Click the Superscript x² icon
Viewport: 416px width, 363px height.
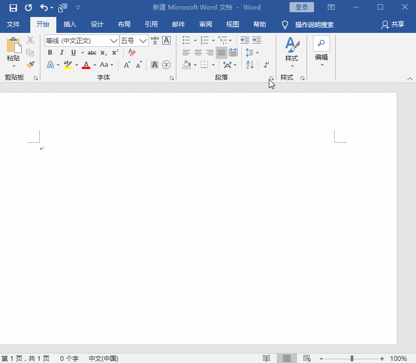click(115, 53)
